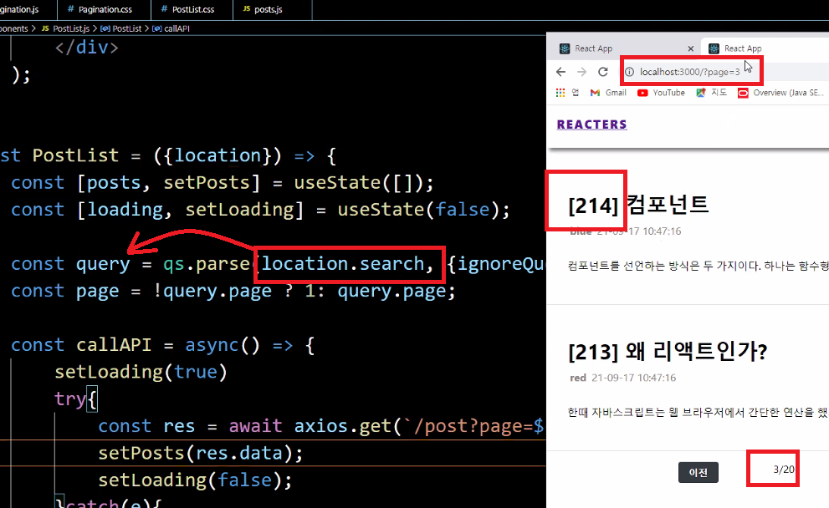Go back in the browser

point(561,72)
